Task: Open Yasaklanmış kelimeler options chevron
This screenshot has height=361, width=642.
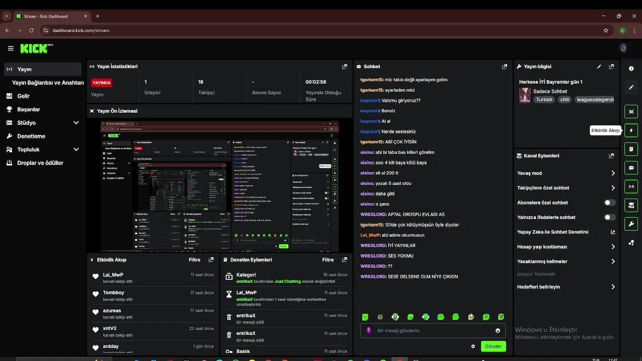Action: (613, 261)
